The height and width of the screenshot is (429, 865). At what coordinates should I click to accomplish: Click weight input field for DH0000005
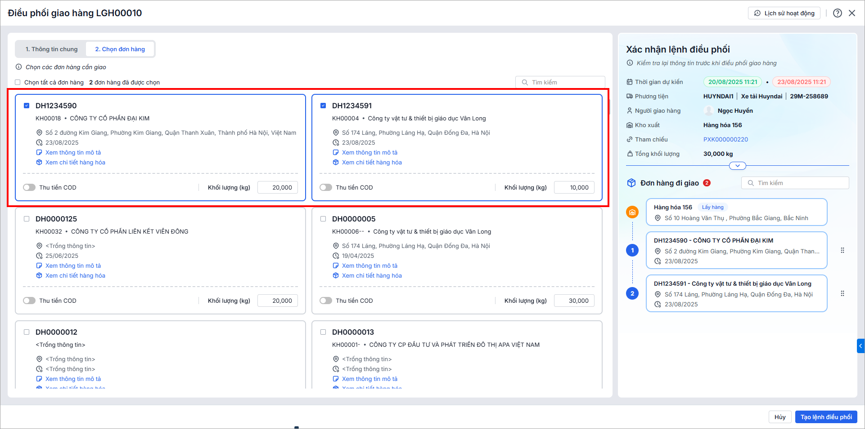tap(574, 301)
